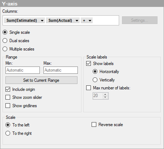Open the Sum(Estimated) column dropdown arrow

[x=42, y=21]
